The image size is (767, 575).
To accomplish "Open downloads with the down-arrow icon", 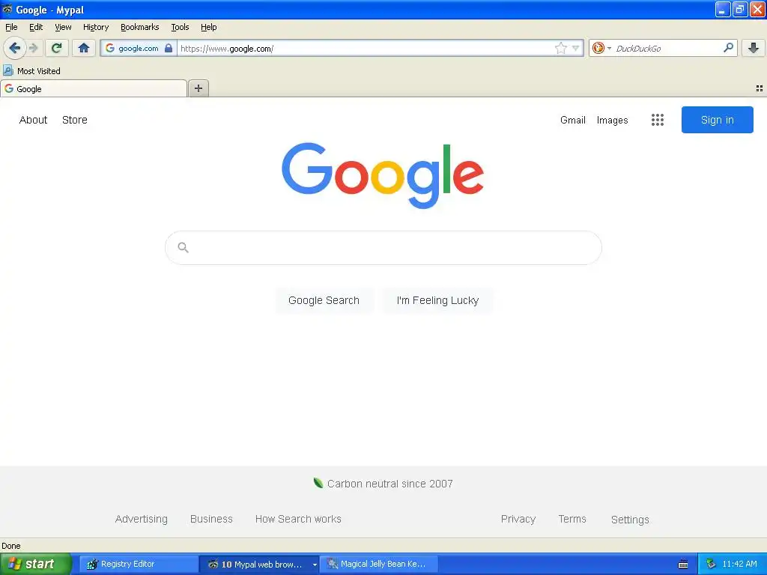I will tap(754, 48).
